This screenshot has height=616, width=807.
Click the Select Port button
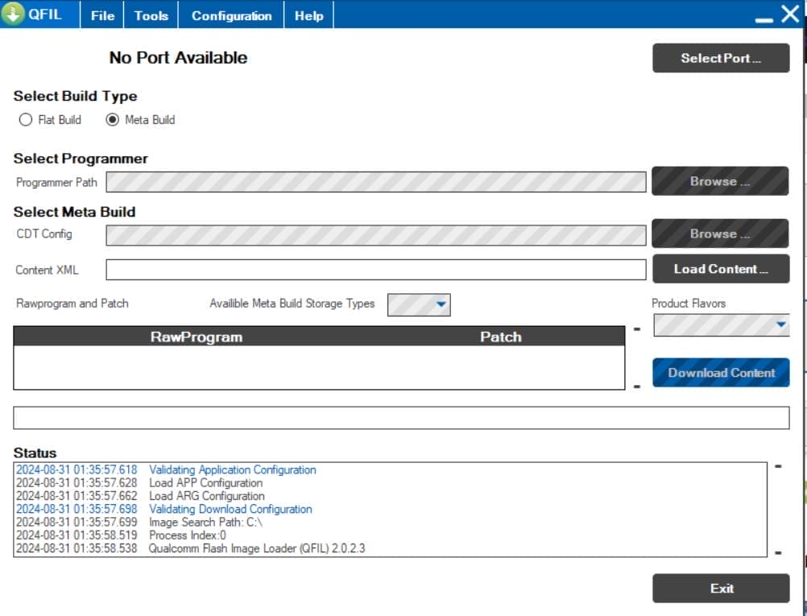pyautogui.click(x=720, y=58)
